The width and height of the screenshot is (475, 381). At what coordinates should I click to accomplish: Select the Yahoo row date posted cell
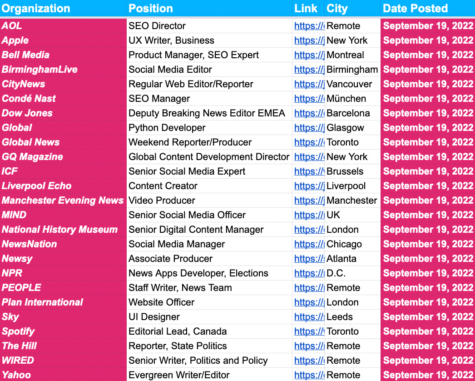[428, 375]
